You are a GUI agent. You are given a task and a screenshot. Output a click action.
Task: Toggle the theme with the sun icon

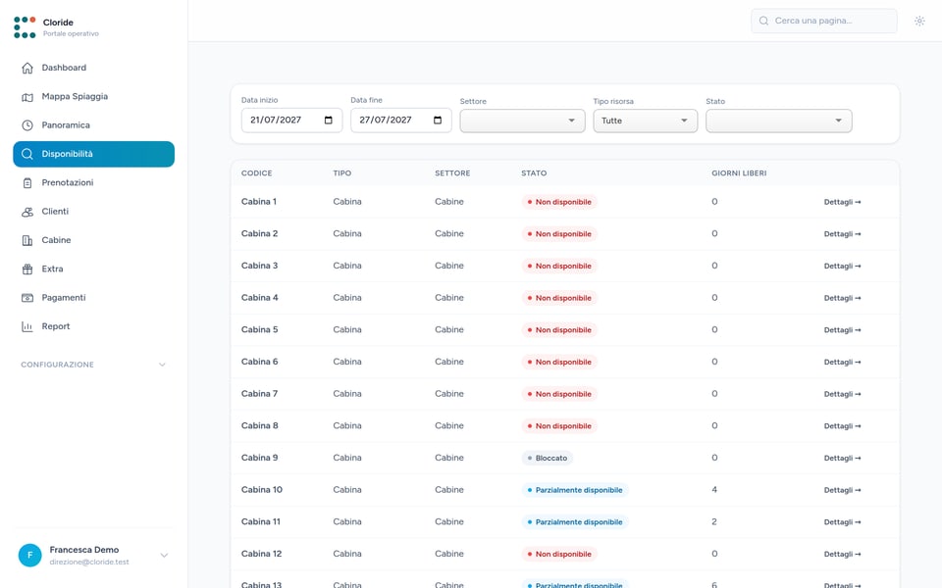point(919,21)
